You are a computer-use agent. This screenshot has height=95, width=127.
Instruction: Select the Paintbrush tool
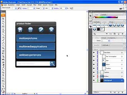pos(3,40)
